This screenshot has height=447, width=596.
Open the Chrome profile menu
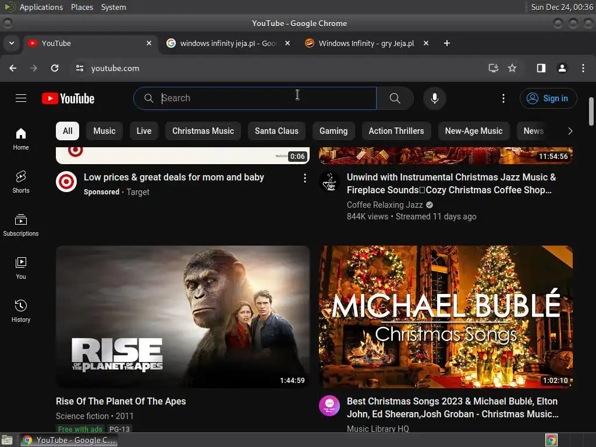562,68
